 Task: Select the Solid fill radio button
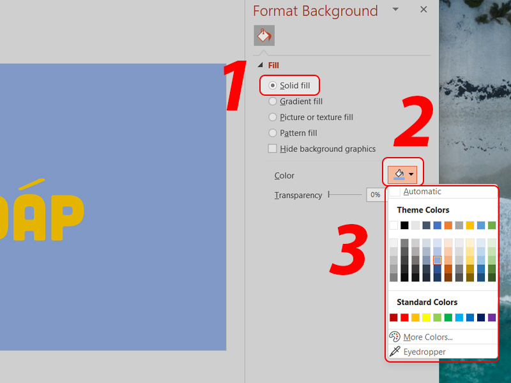pyautogui.click(x=273, y=86)
